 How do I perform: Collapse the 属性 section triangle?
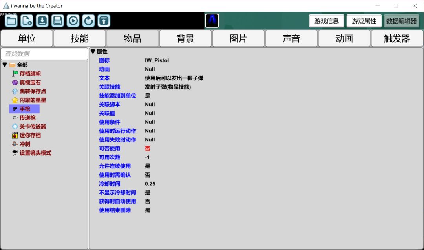click(x=93, y=52)
